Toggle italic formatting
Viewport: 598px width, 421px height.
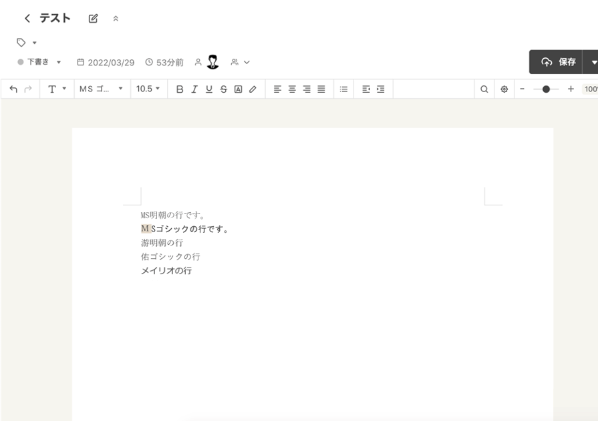tap(194, 89)
